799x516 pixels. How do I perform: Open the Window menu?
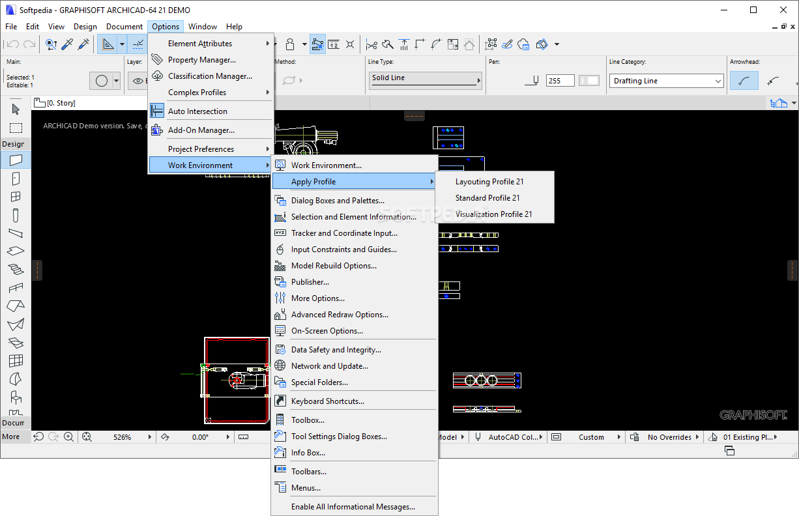point(203,27)
